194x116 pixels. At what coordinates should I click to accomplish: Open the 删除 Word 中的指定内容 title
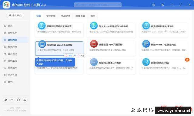[163, 45]
